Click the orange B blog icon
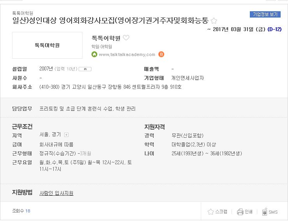The image size is (288, 221). (x=161, y=54)
